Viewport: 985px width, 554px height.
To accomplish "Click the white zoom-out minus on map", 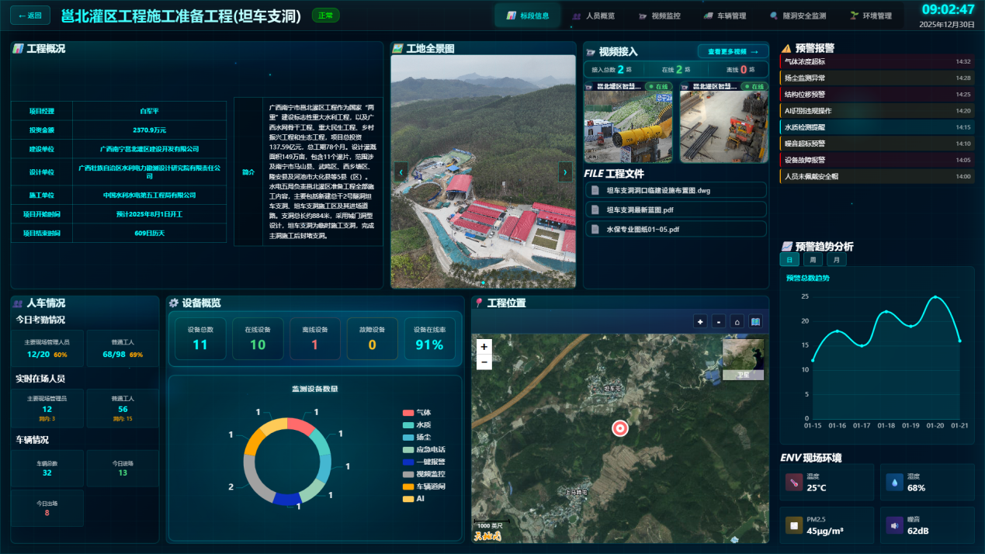I will (484, 362).
